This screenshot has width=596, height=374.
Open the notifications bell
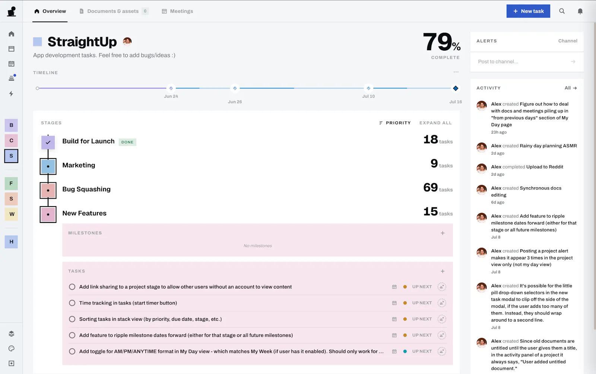pos(580,11)
